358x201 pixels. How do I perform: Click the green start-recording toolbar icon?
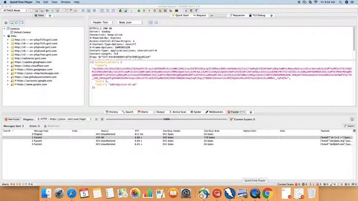coord(139,11)
